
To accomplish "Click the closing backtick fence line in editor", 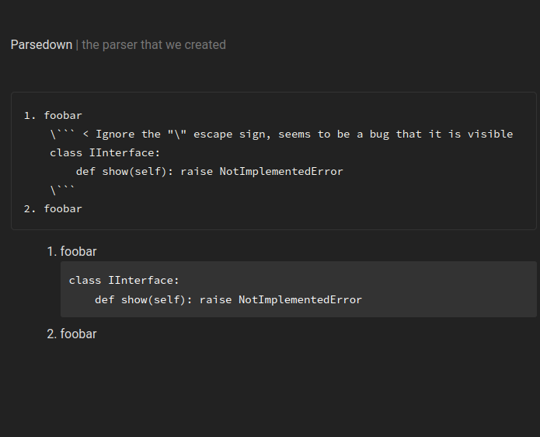I will pos(62,191).
